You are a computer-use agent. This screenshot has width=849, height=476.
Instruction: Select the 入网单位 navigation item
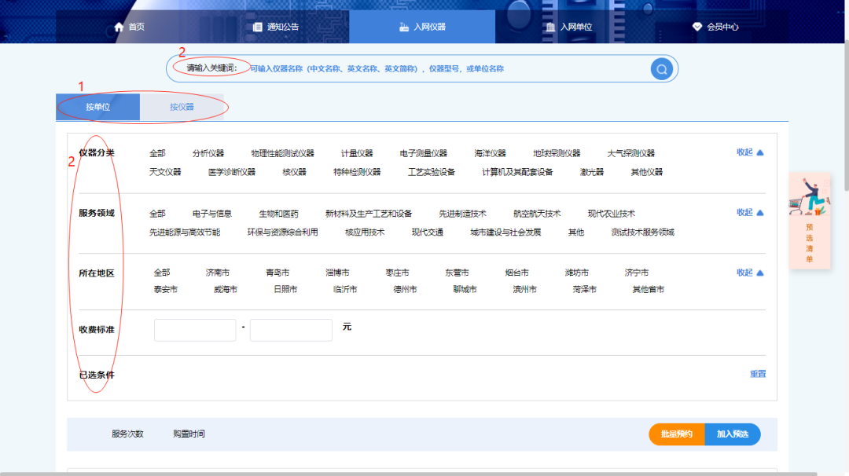tap(568, 27)
